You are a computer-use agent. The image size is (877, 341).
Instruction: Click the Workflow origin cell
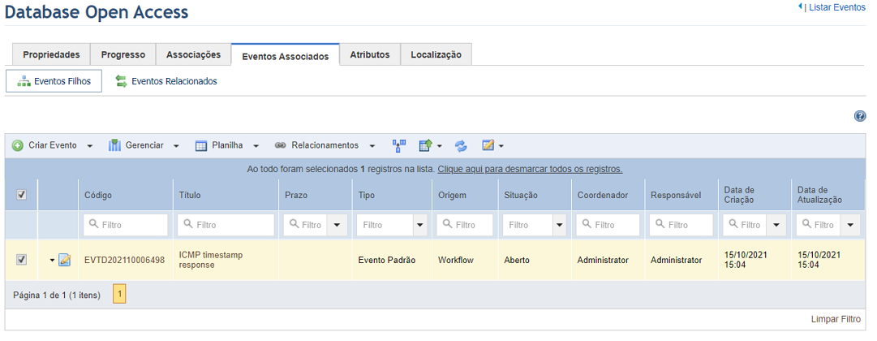[456, 261]
